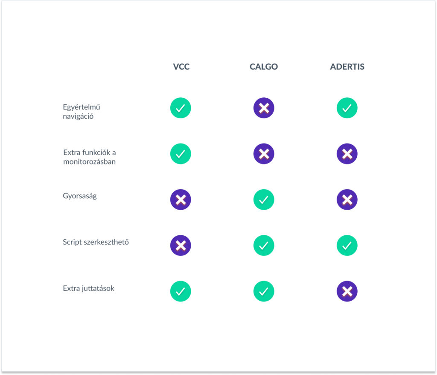Image resolution: width=437 pixels, height=375 pixels.
Task: Click the VCC cross icon for Gyorsaság
Action: pyautogui.click(x=181, y=199)
